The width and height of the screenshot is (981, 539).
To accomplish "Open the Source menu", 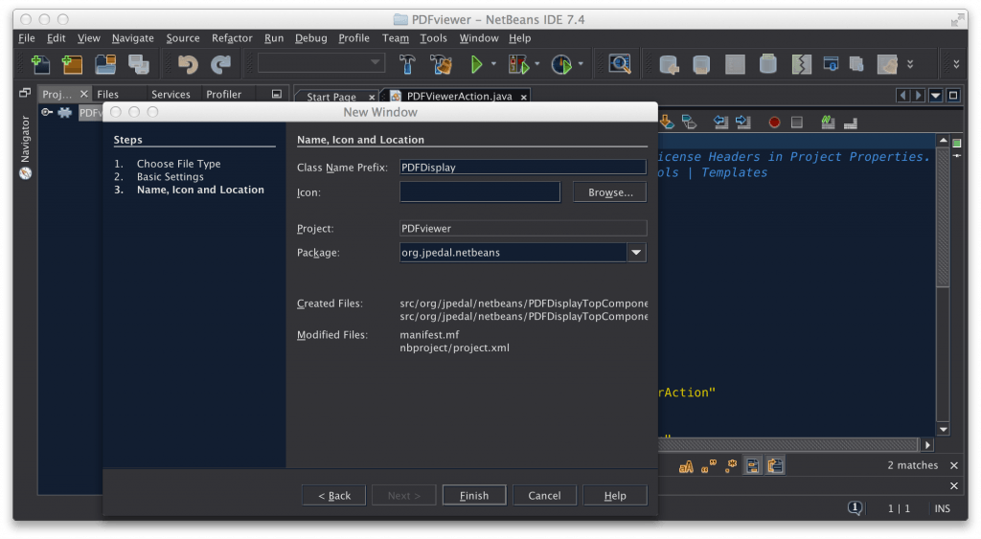I will 183,38.
